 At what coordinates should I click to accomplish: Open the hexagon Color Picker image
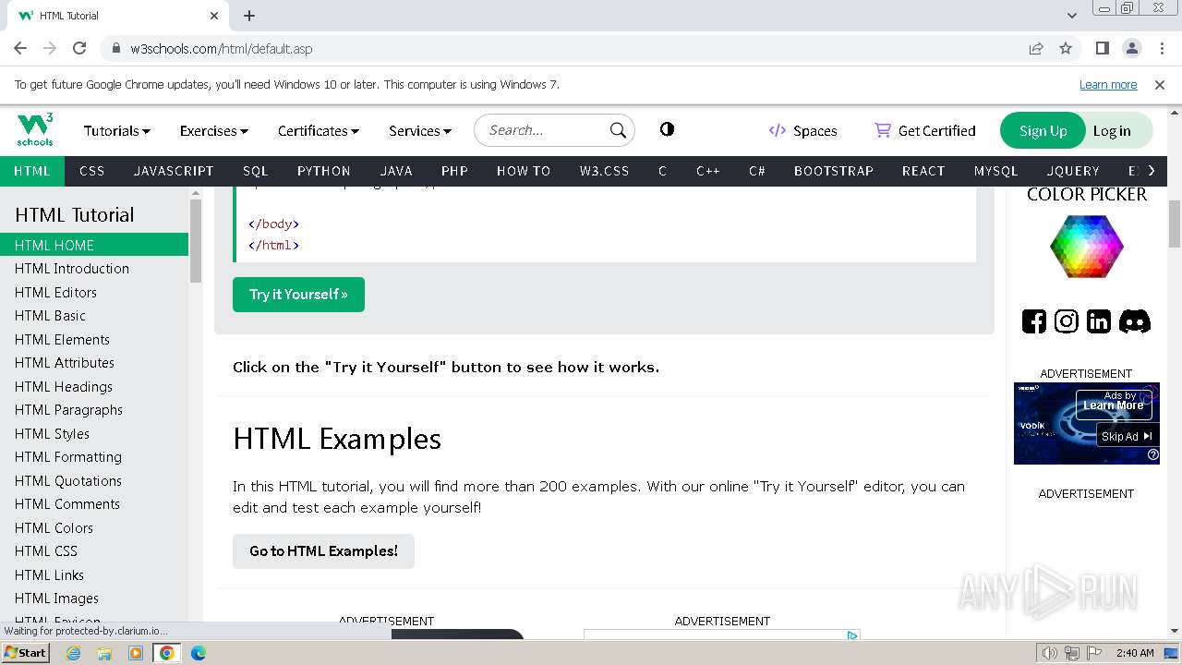coord(1086,247)
